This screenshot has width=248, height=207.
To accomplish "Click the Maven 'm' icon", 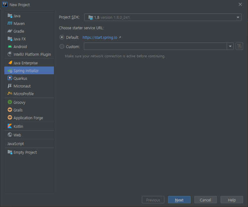I will coord(10,23).
